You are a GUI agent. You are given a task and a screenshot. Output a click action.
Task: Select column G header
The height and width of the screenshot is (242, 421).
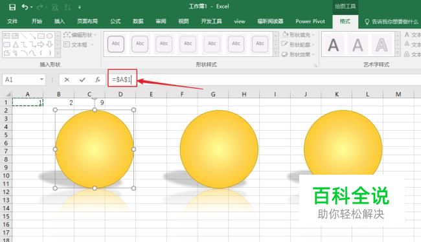[x=213, y=94]
